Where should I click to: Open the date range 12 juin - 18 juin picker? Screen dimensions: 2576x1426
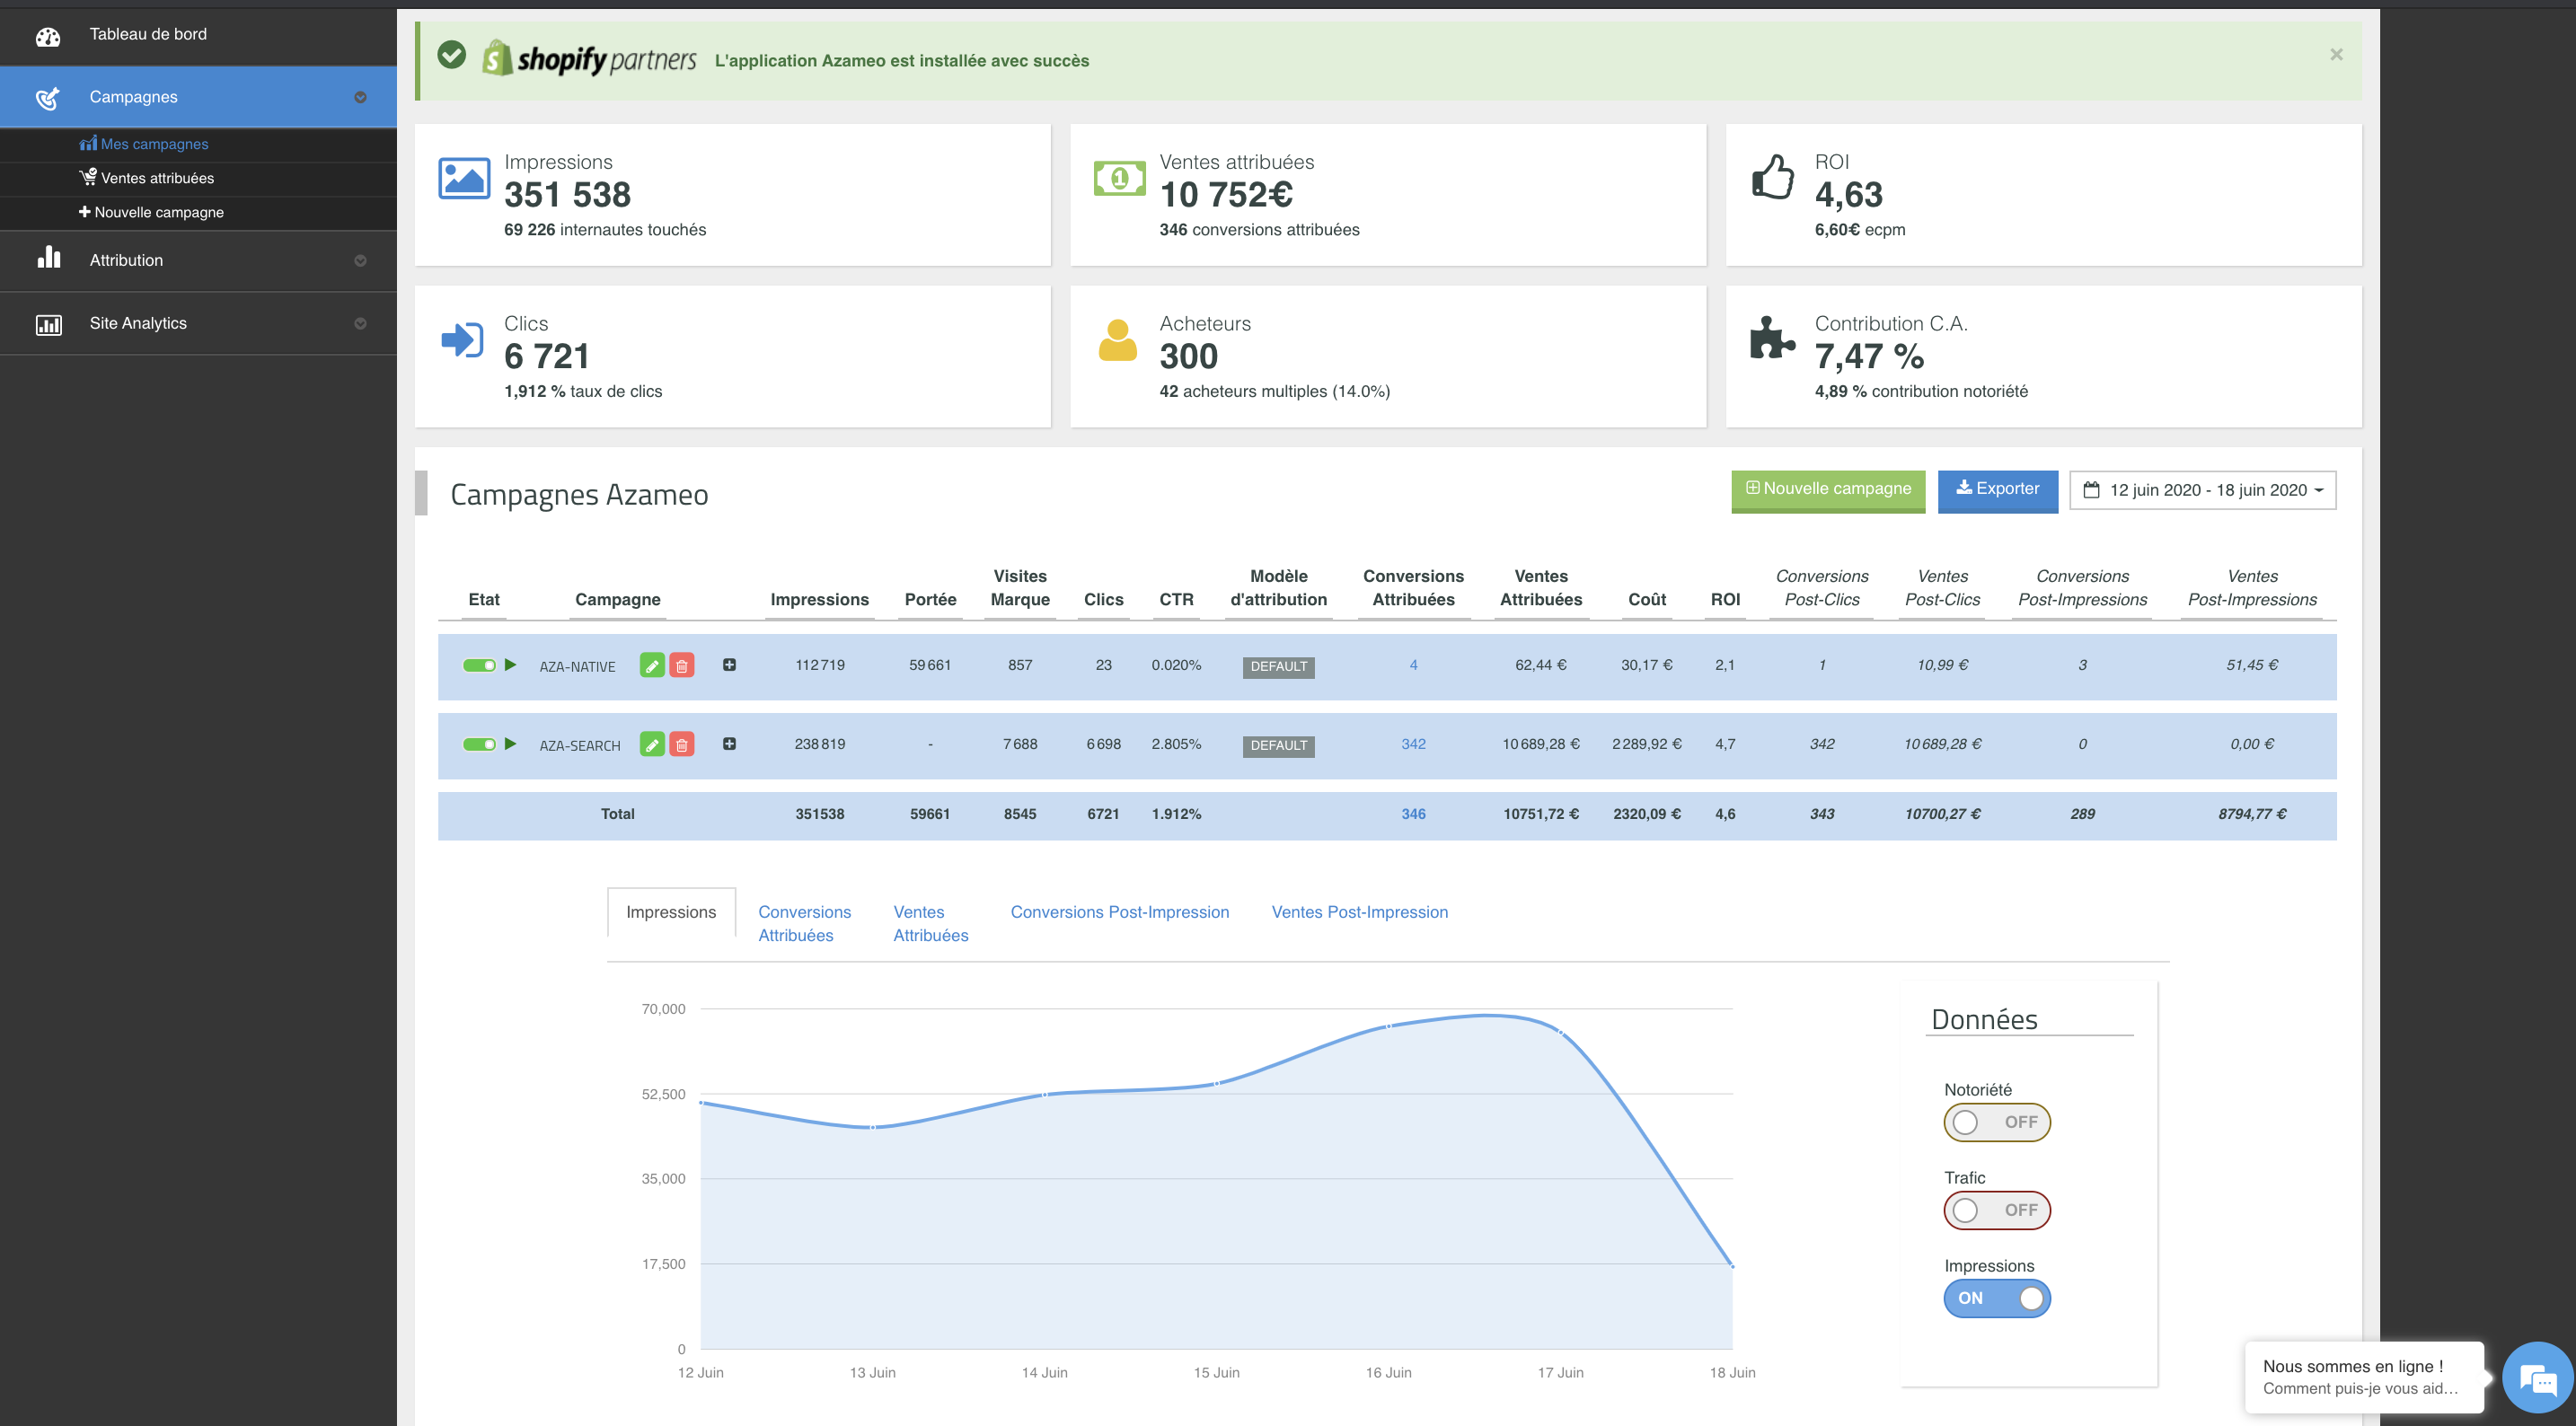point(2202,490)
